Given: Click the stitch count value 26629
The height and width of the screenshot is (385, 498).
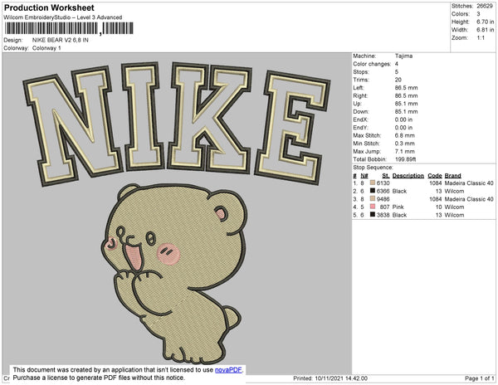Looking at the screenshot, I should coord(485,6).
